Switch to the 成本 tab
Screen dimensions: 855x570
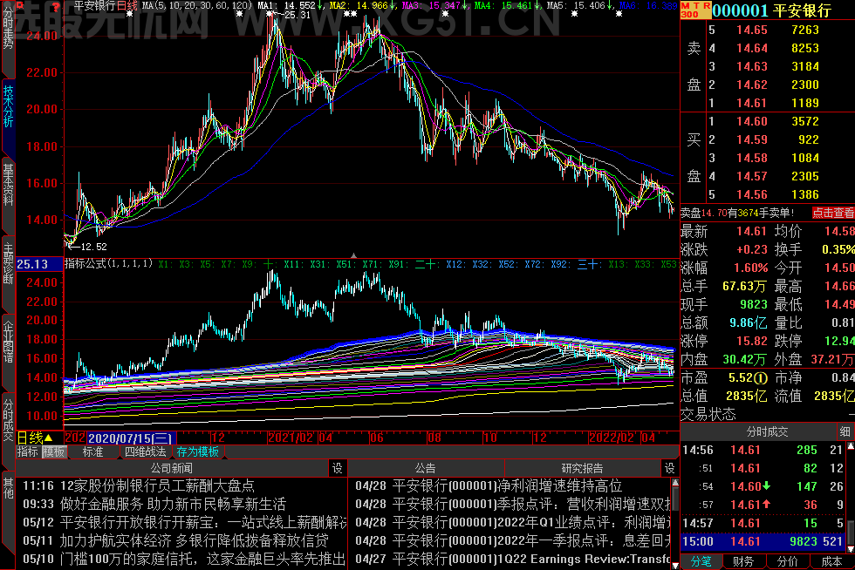831,562
